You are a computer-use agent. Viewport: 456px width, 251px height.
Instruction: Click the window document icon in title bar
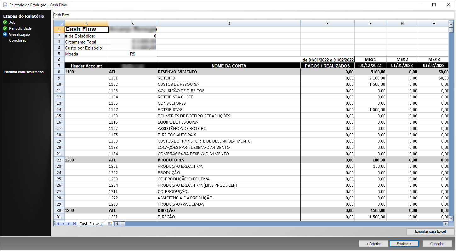(x=5, y=5)
